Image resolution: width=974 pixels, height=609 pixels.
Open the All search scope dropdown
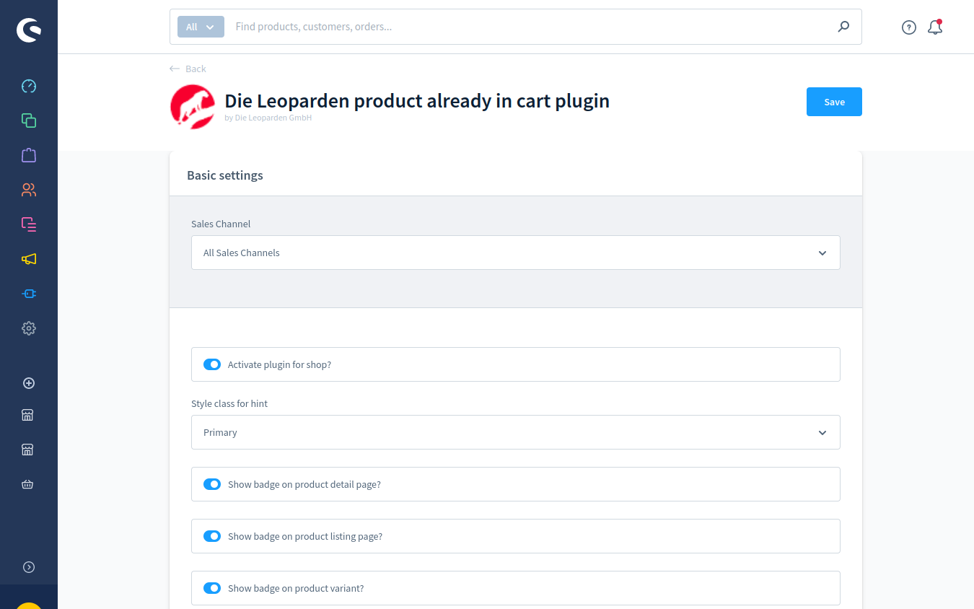(x=201, y=27)
